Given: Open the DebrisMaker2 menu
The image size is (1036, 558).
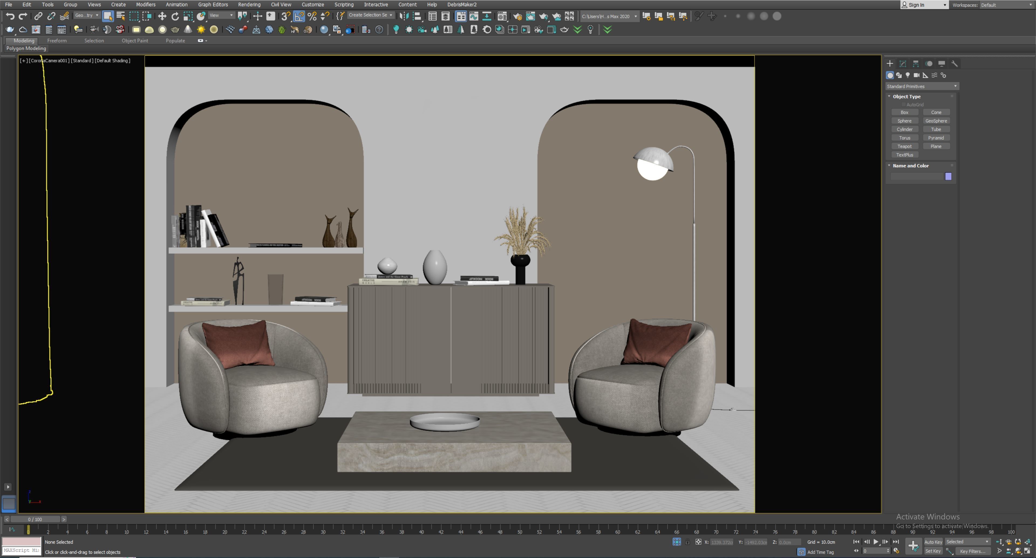Looking at the screenshot, I should point(462,4).
